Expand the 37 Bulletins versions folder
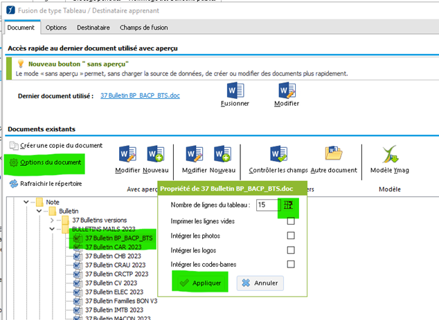The height and width of the screenshot is (320, 439). pos(51,220)
